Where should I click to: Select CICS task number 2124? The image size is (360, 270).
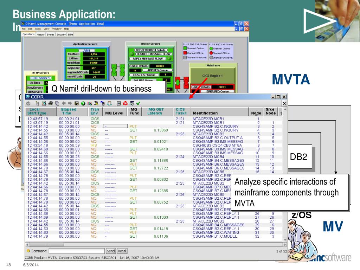[x=180, y=157]
